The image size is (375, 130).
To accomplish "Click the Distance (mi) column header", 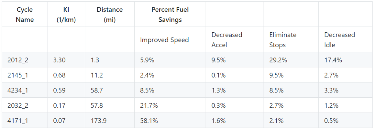I will 110,14.
